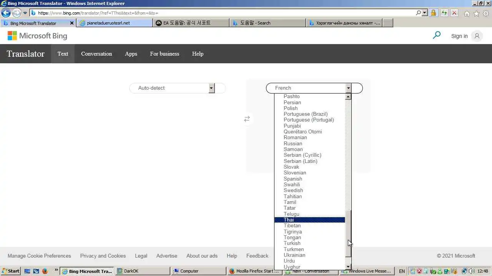This screenshot has height=276, width=492.
Task: Close the Bing Microsoft Translator tab
Action: (71, 23)
